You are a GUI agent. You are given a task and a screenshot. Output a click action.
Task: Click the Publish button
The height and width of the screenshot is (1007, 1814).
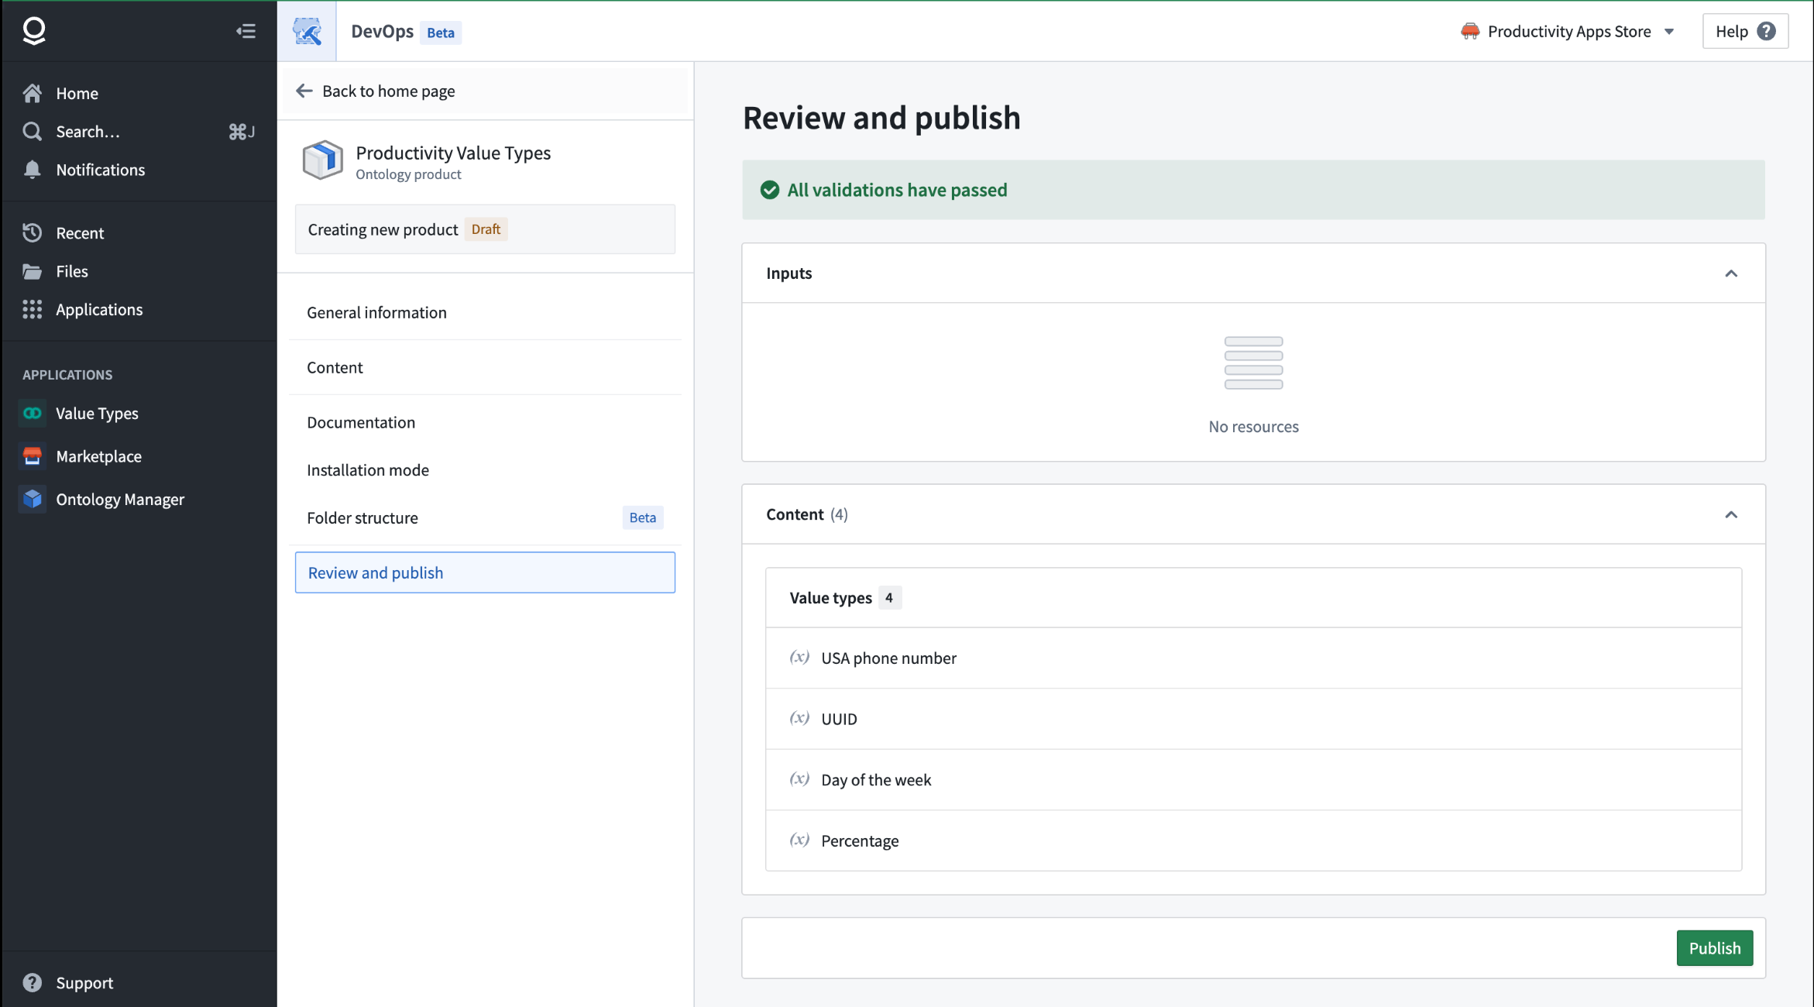pyautogui.click(x=1715, y=947)
